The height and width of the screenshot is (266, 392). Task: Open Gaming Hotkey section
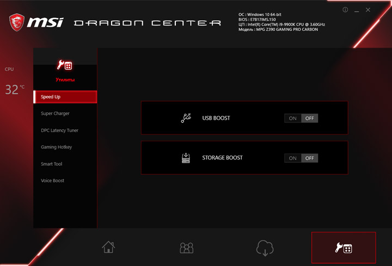click(x=56, y=147)
